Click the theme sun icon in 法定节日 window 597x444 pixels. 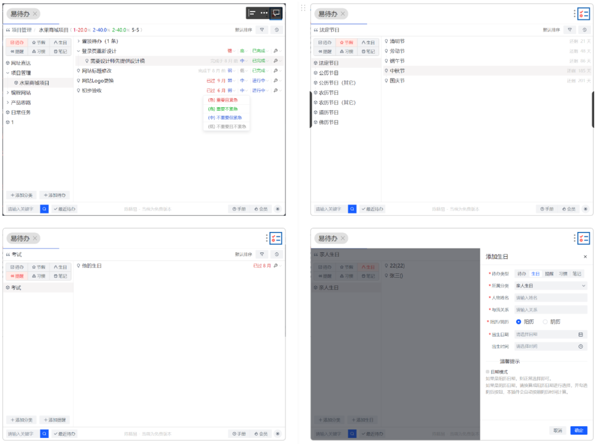pos(585,209)
